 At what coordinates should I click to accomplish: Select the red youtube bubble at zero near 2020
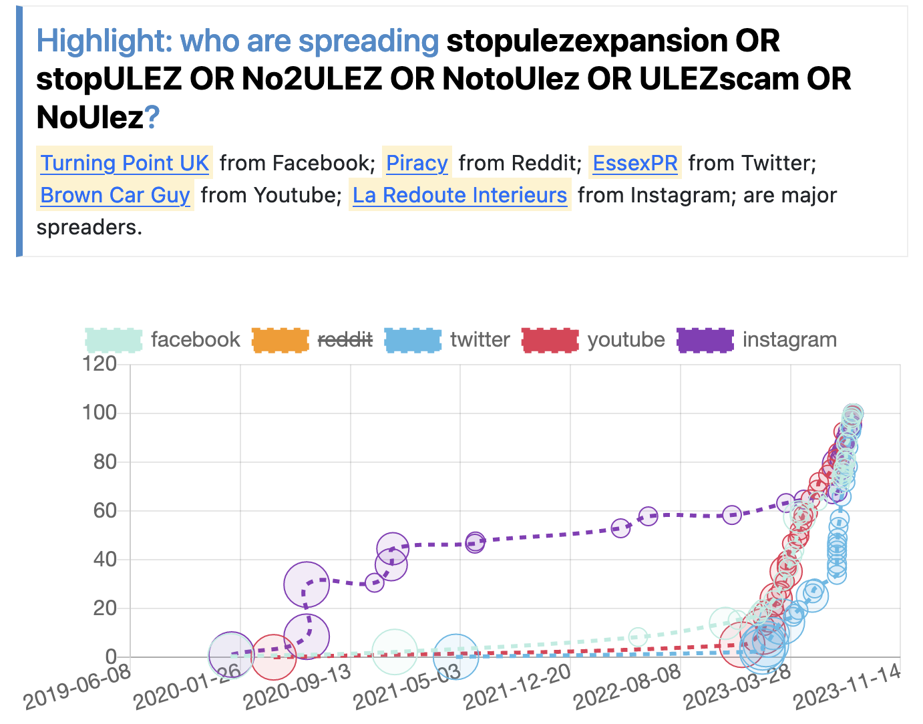click(x=272, y=656)
